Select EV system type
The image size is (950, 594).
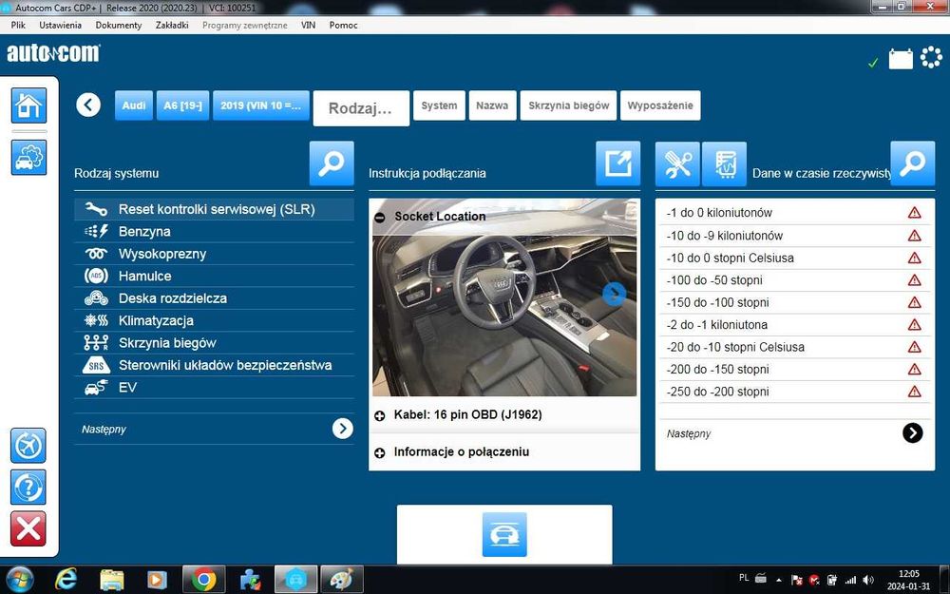tap(214, 388)
